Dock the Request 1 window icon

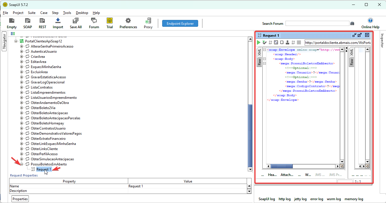[x=354, y=35]
